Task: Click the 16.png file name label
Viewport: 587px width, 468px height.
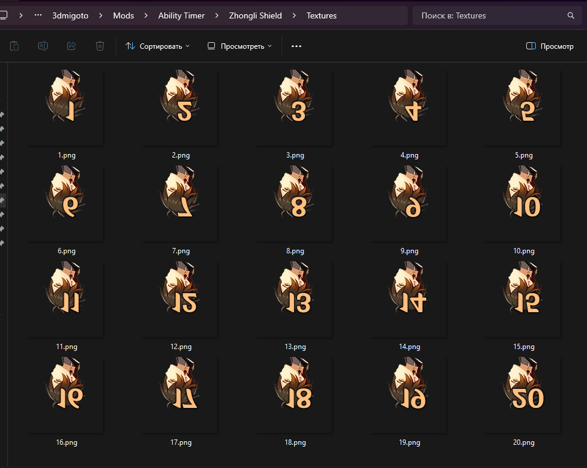Action: point(67,442)
